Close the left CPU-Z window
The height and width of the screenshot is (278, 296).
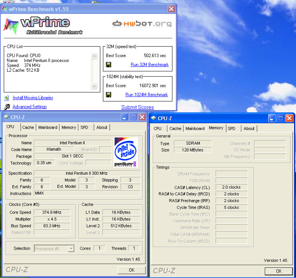tap(142, 117)
